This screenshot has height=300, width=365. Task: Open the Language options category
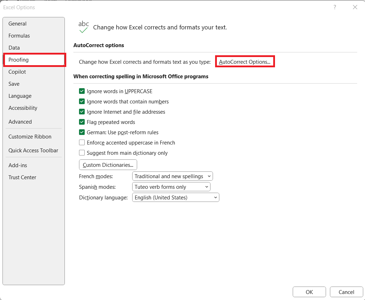tap(34, 96)
